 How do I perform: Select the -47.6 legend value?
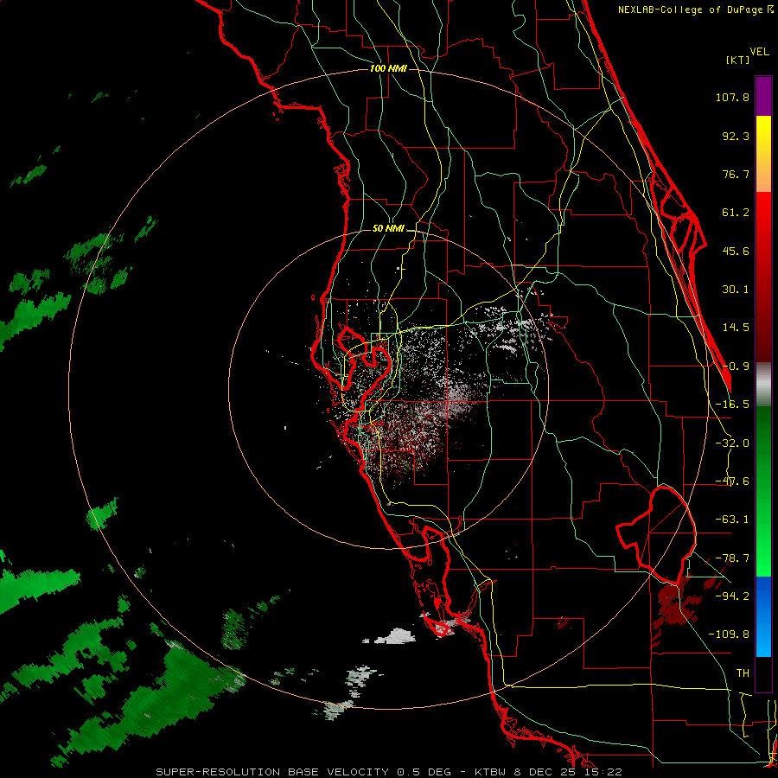(x=732, y=481)
